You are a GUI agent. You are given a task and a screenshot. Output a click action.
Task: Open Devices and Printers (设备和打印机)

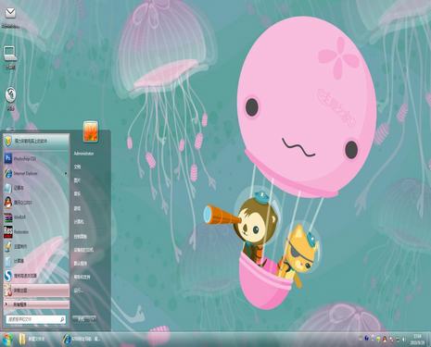tap(83, 250)
